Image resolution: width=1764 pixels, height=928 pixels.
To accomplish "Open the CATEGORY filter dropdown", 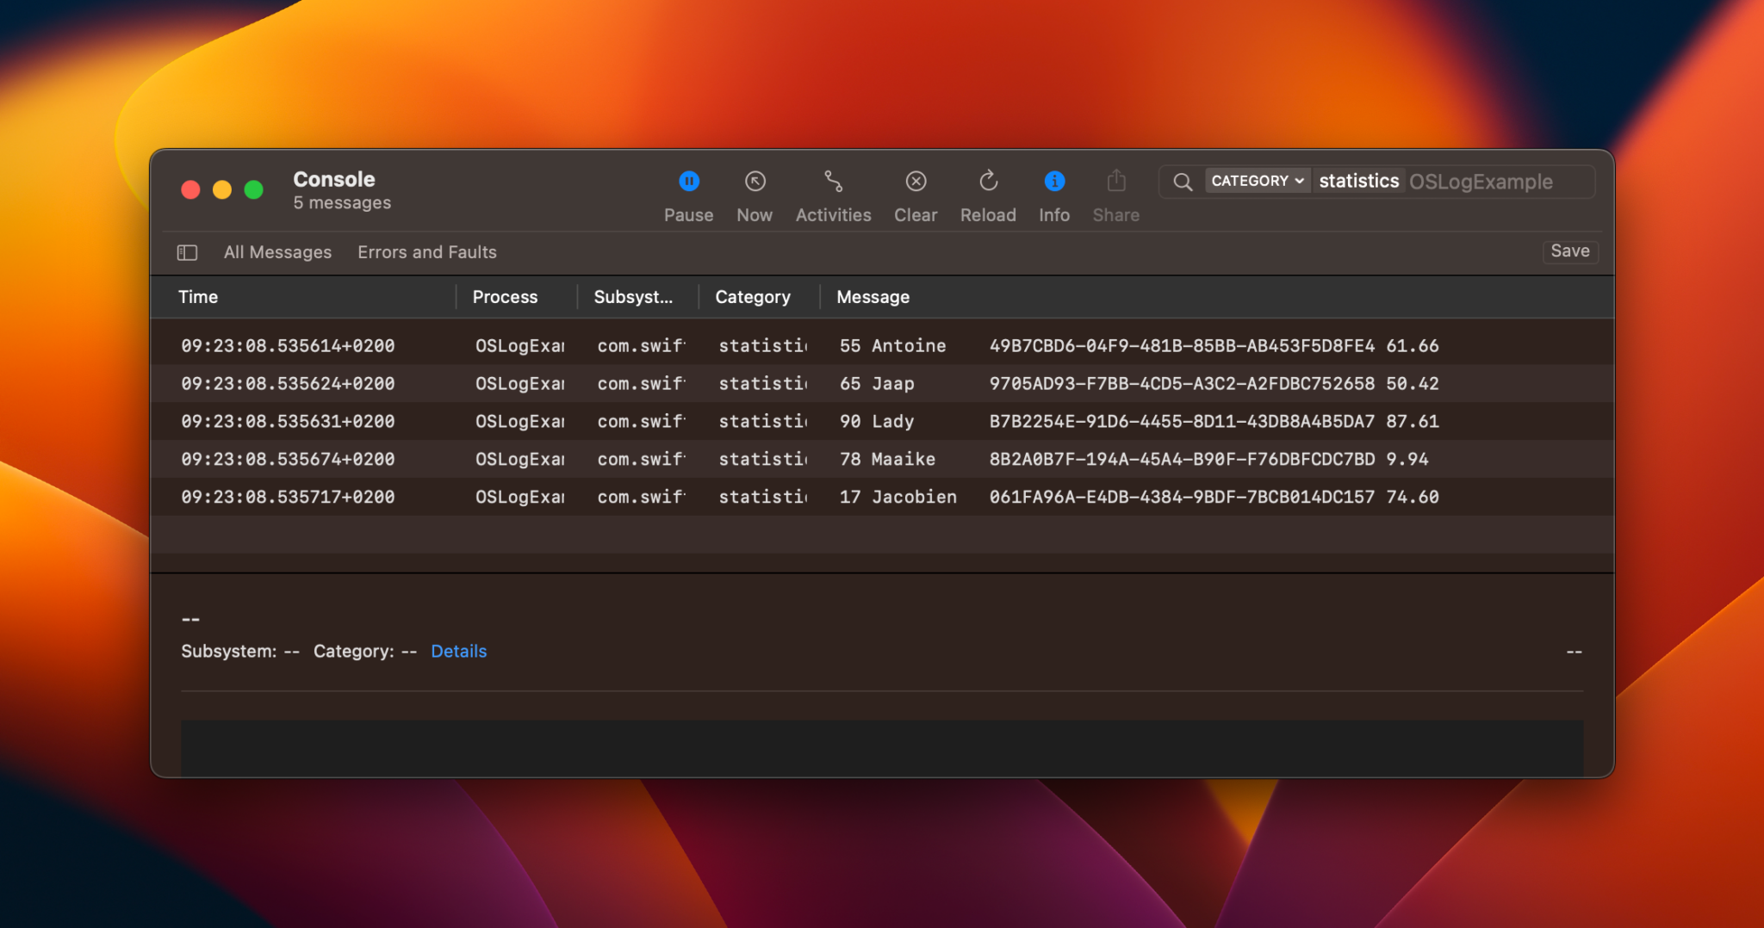I will pos(1257,181).
